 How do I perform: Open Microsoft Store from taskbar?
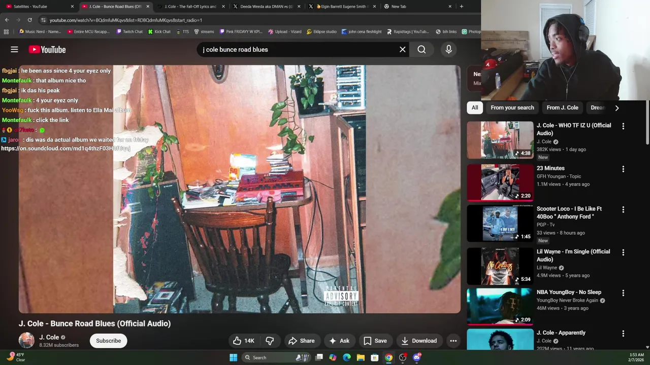(x=375, y=357)
